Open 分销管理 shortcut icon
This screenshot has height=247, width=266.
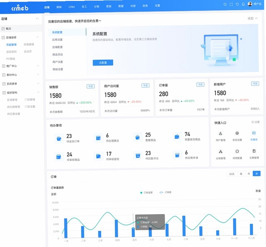point(220,152)
